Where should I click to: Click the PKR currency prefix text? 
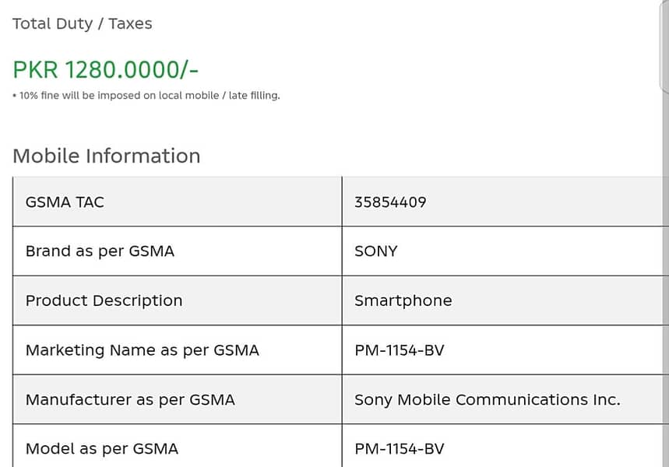click(35, 70)
